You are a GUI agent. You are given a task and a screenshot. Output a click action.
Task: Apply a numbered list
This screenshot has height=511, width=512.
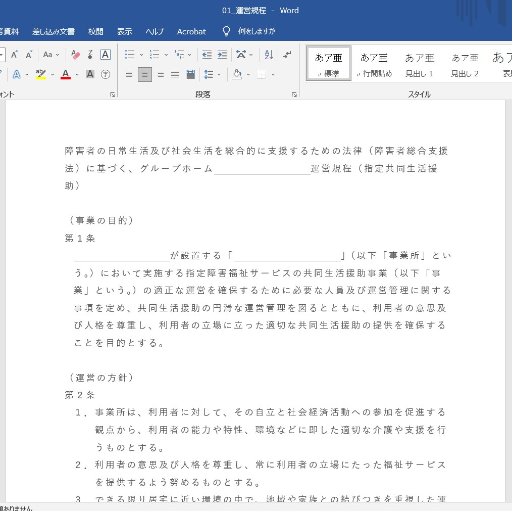pyautogui.click(x=154, y=54)
